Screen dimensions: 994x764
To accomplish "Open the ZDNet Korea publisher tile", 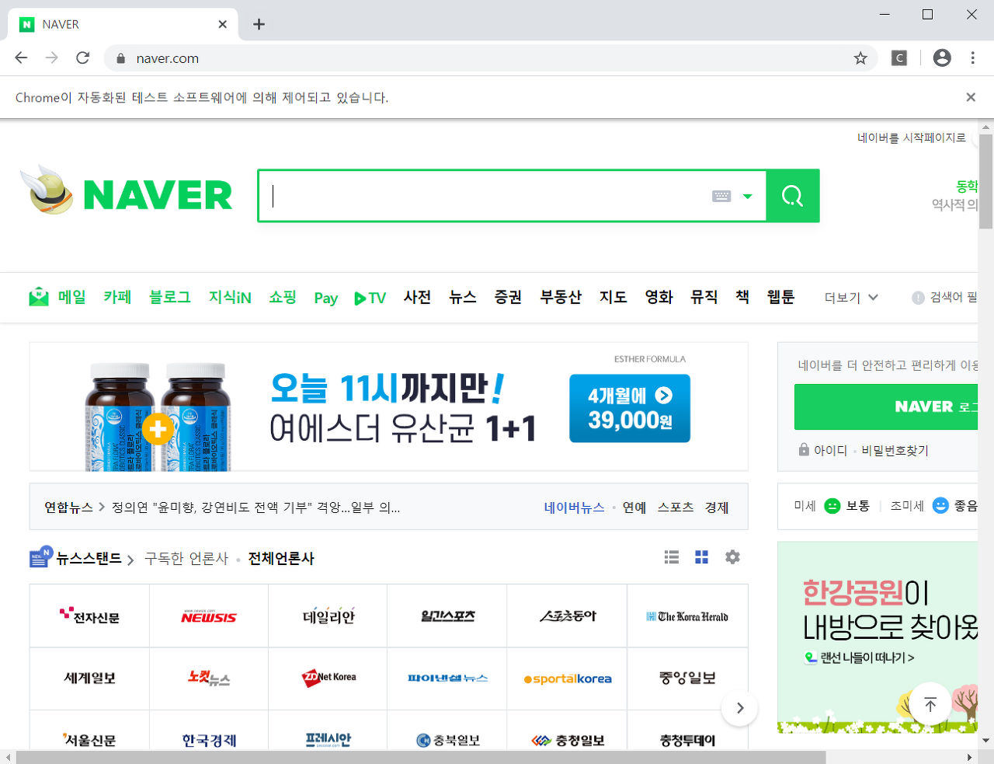I will (328, 679).
